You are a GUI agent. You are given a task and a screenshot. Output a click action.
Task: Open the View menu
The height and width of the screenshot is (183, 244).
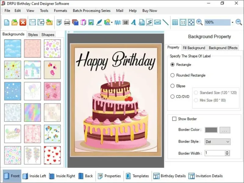(x=30, y=11)
